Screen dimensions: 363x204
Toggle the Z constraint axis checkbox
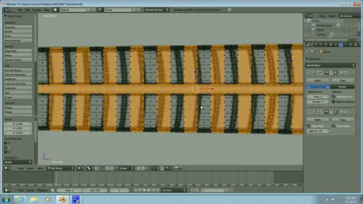point(6,152)
